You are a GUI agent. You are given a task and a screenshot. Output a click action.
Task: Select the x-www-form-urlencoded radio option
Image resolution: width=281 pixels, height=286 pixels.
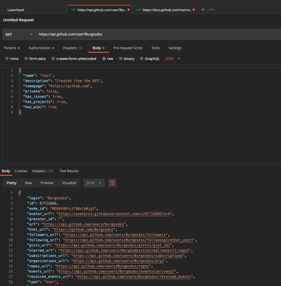tap(53, 58)
